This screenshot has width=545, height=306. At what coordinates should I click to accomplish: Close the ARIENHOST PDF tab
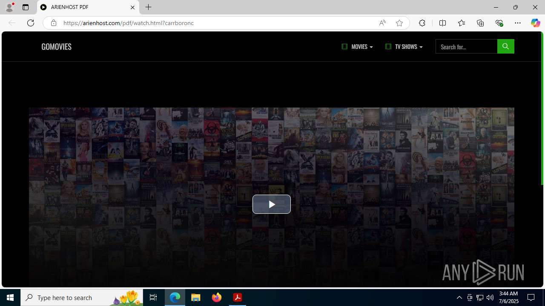(132, 7)
